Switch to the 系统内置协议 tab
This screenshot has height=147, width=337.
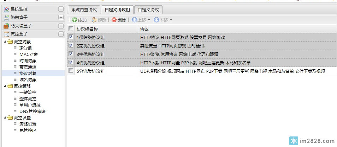[x=84, y=10]
